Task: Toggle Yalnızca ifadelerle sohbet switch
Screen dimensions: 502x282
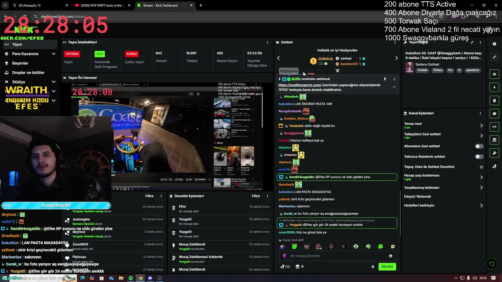Action: tap(479, 157)
